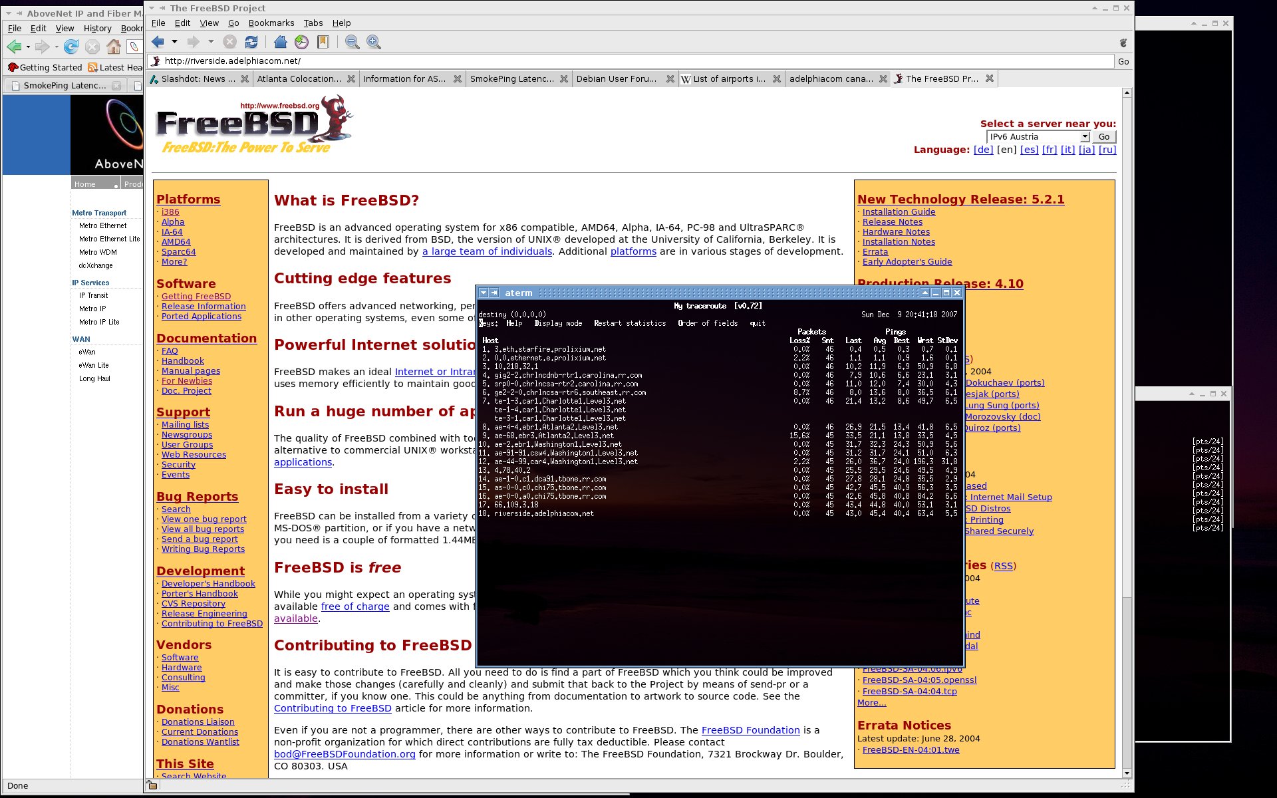Image resolution: width=1277 pixels, height=798 pixels.
Task: Switch to the Slashdot: News tab
Action: pos(199,78)
